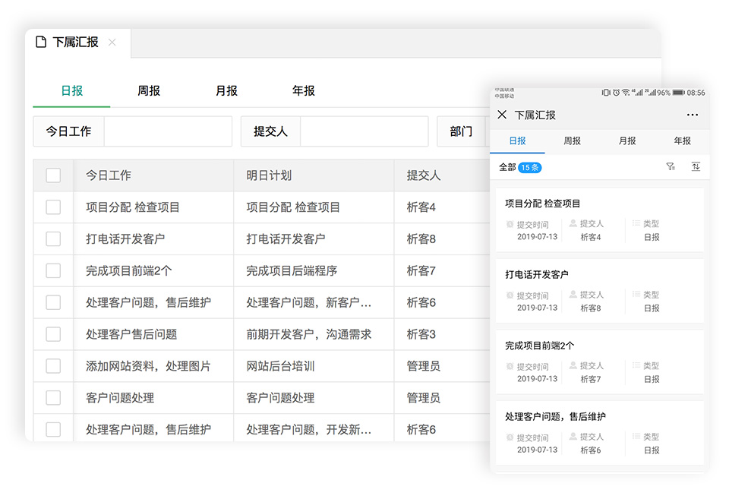This screenshot has height=499, width=729.
Task: Toggle the select-all checkbox in table header
Action: click(53, 175)
